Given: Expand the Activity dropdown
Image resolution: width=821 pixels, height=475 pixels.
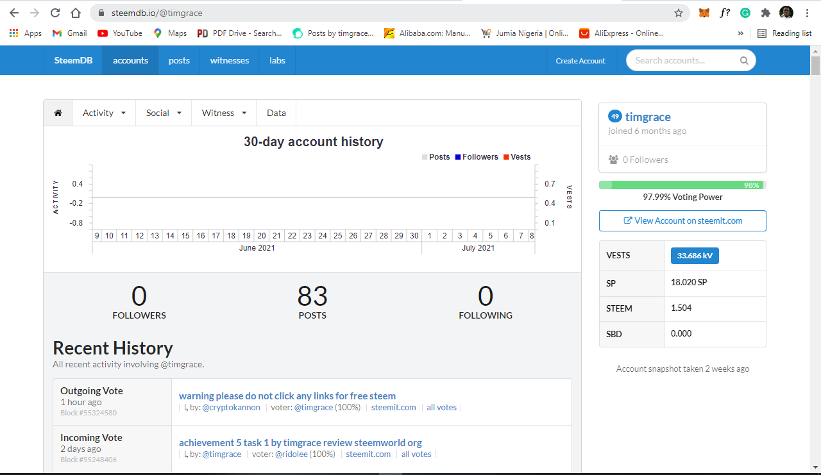Looking at the screenshot, I should [x=104, y=113].
